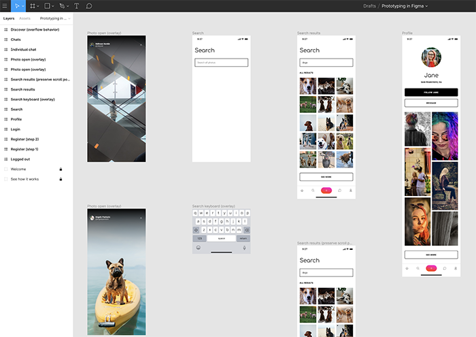Open the Prototyping in Figma file menu

(x=405, y=5)
